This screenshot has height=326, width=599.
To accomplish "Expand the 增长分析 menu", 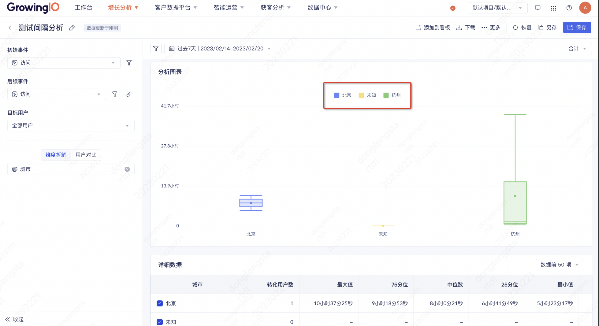I will click(123, 8).
